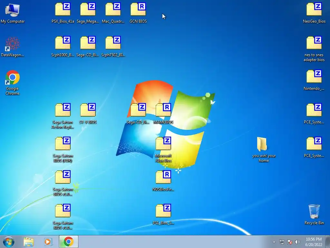
Task: Click the Nintendo_... zip archive icon
Action: click(x=314, y=80)
